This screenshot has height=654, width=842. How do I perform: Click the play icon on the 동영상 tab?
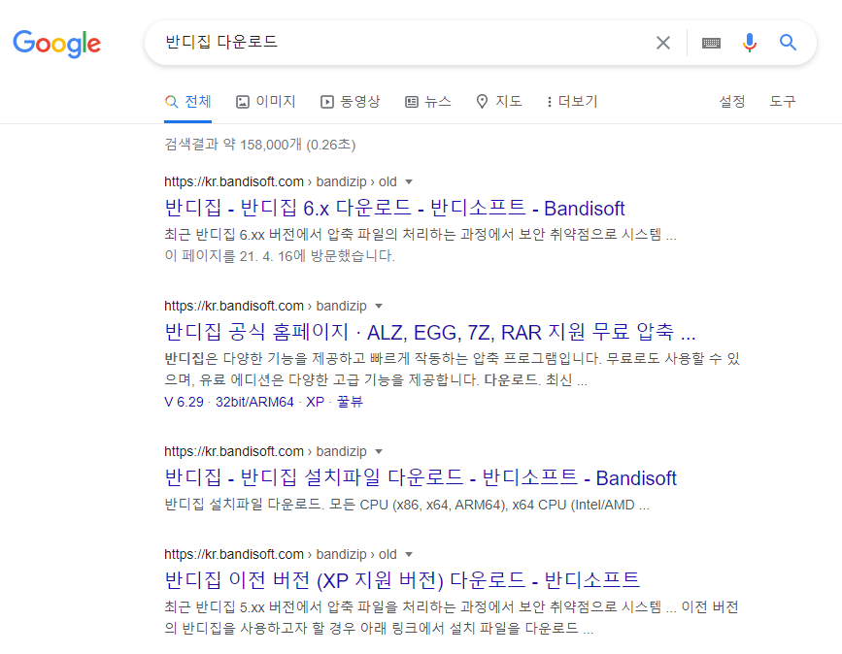(x=327, y=102)
